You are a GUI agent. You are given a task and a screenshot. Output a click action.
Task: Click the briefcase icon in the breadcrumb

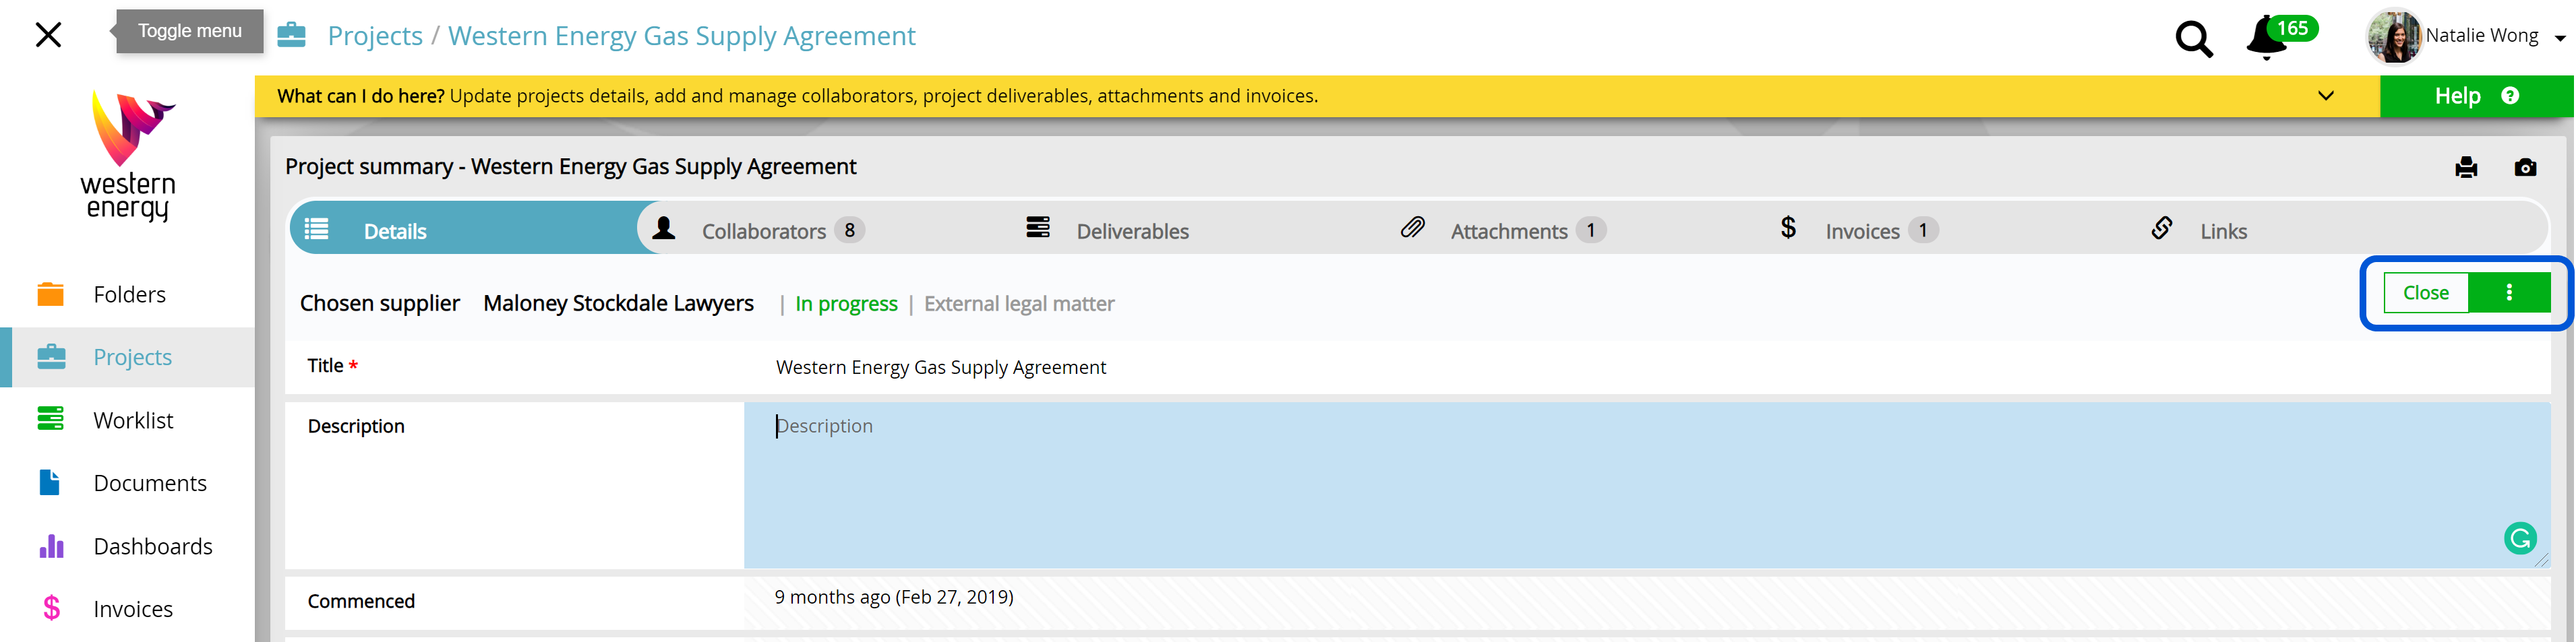click(x=291, y=35)
